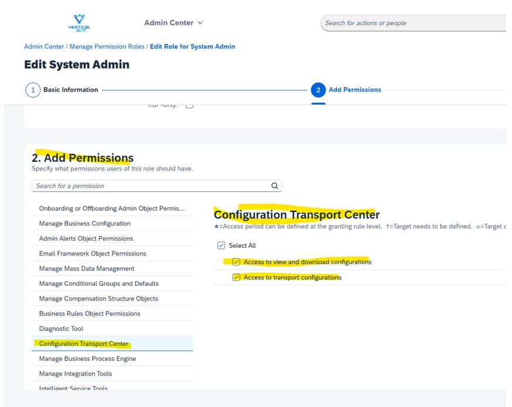Go to Admin Center breadcrumb link

[44, 46]
